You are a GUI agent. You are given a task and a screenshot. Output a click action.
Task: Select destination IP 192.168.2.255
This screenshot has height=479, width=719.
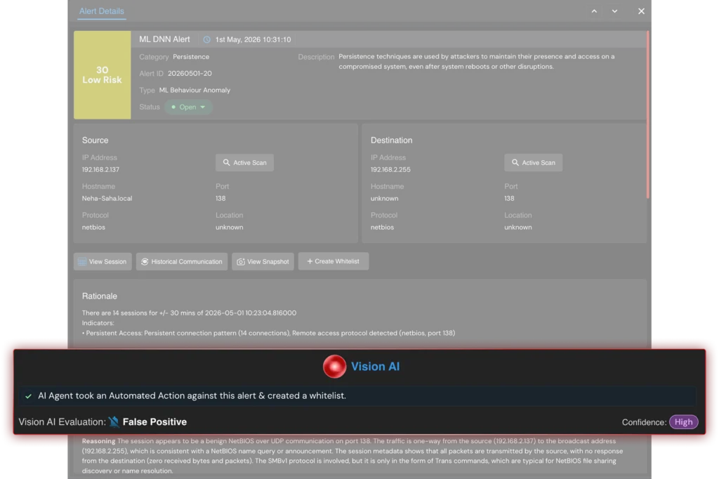click(x=390, y=169)
